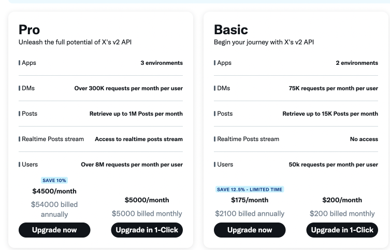Click the SAVE 12.5% - LIMITED TIME badge

250,189
